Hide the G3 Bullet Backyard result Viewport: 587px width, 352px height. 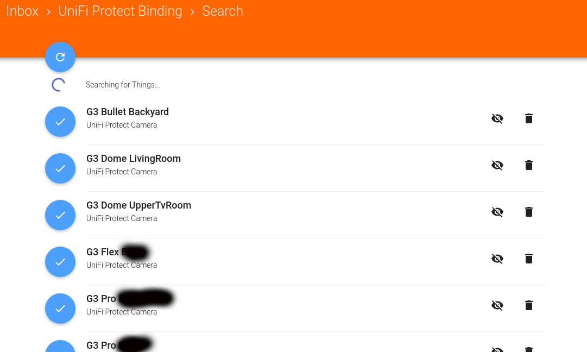coord(497,118)
